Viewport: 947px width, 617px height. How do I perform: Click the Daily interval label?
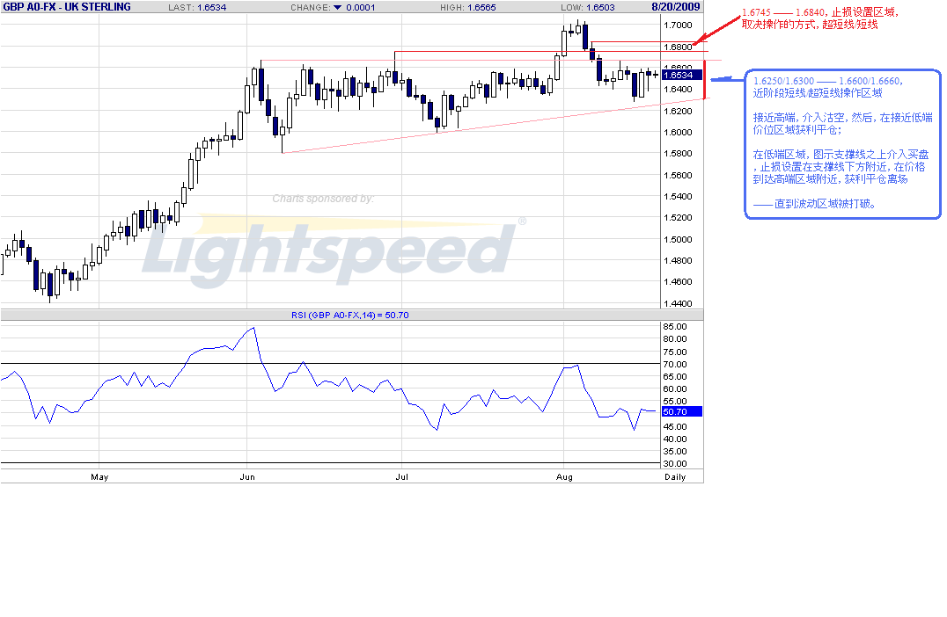pos(675,477)
